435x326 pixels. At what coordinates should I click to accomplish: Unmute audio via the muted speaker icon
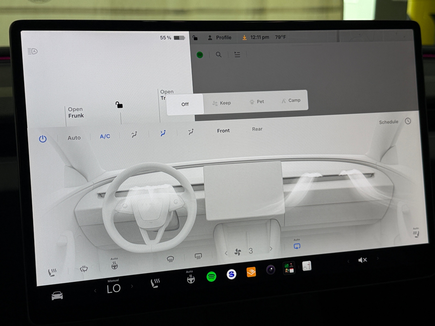point(362,260)
